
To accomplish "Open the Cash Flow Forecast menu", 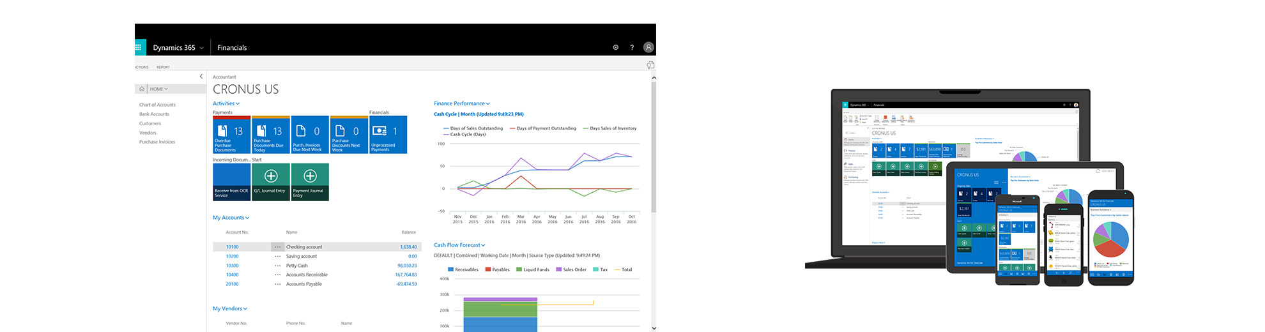I will [x=459, y=245].
